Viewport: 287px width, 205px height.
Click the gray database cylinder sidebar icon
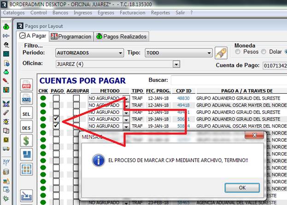pyautogui.click(x=6, y=172)
